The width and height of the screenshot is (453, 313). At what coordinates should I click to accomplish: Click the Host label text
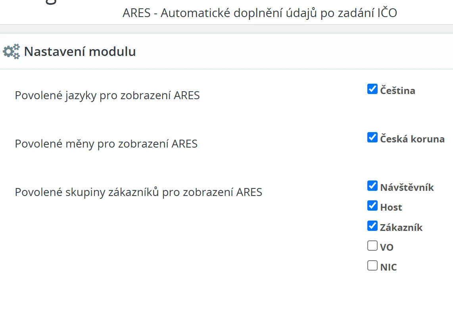click(x=391, y=207)
